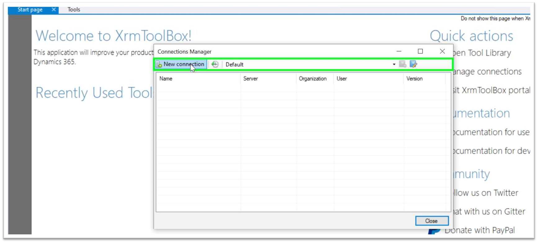Viewport: 538px width, 243px height.
Task: Switch to the Start page tab
Action: (30, 10)
